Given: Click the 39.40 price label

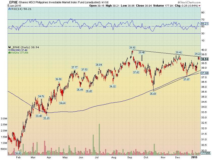Looking at the screenshot, I should pos(142,52).
